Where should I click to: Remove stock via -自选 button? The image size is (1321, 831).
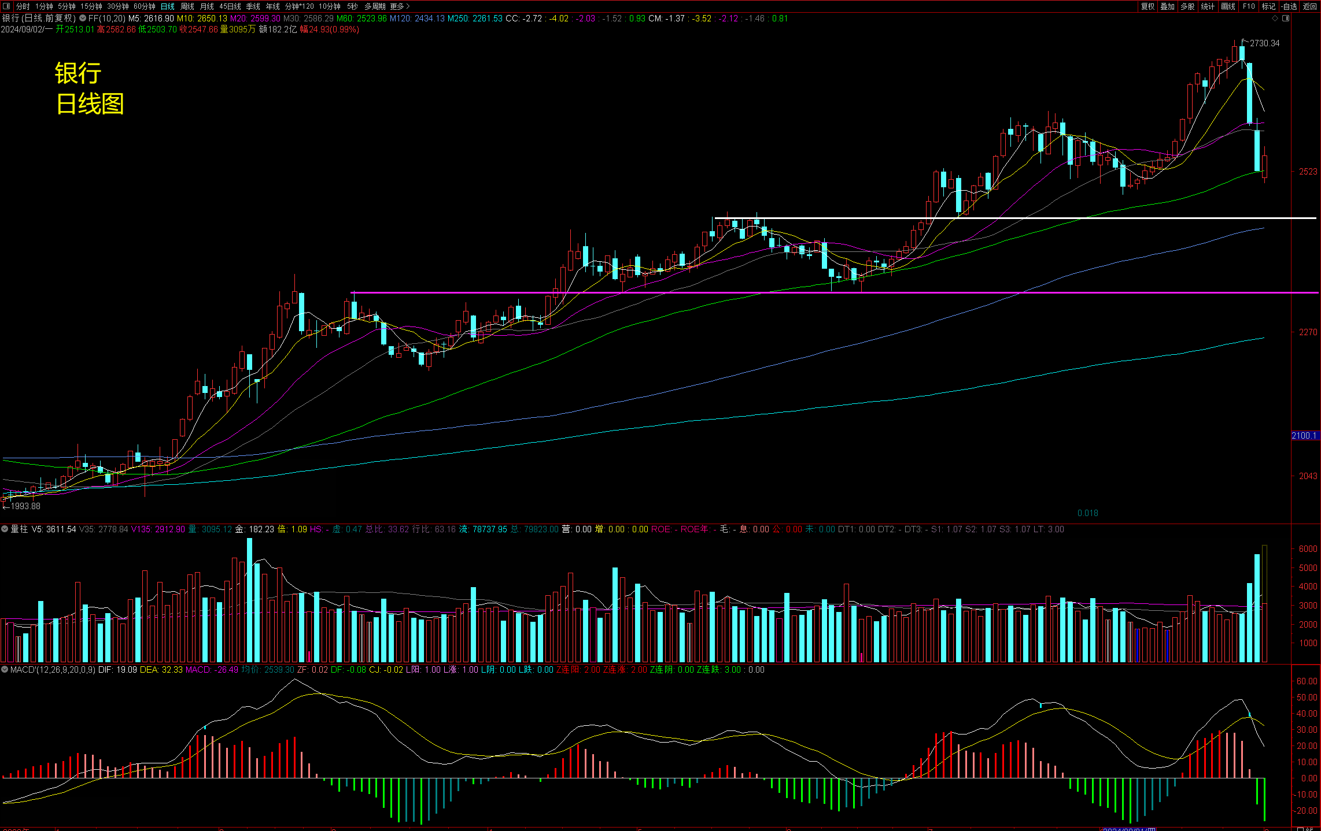point(1289,6)
